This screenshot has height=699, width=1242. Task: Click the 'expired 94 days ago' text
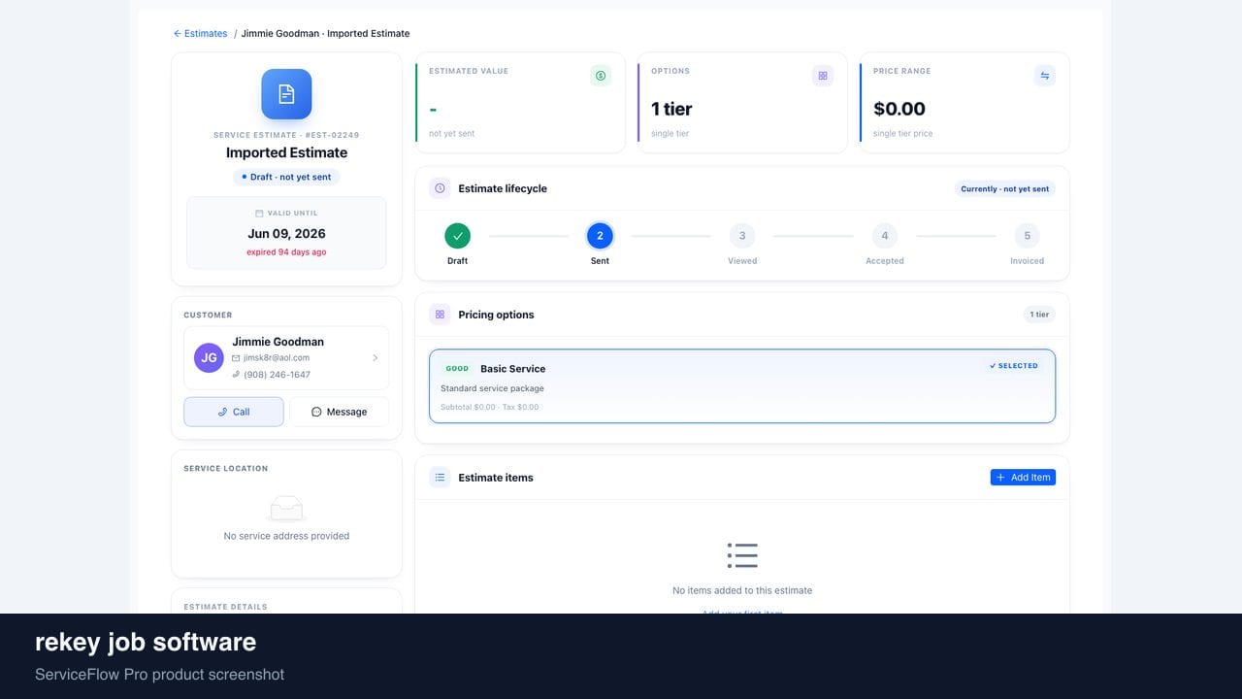[x=286, y=252]
